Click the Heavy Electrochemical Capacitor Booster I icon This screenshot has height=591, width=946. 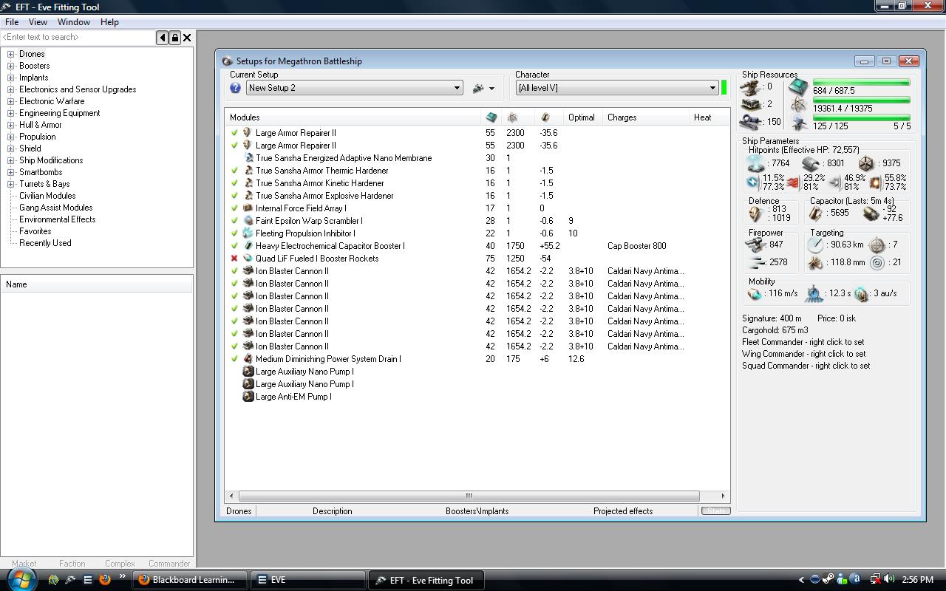click(x=248, y=246)
